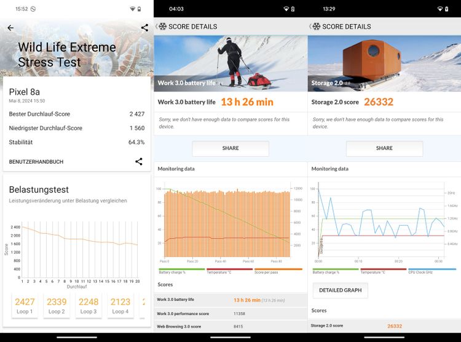461x342 pixels.
Task: Select the Loop 4 card showing 2123
Action: pyautogui.click(x=120, y=306)
